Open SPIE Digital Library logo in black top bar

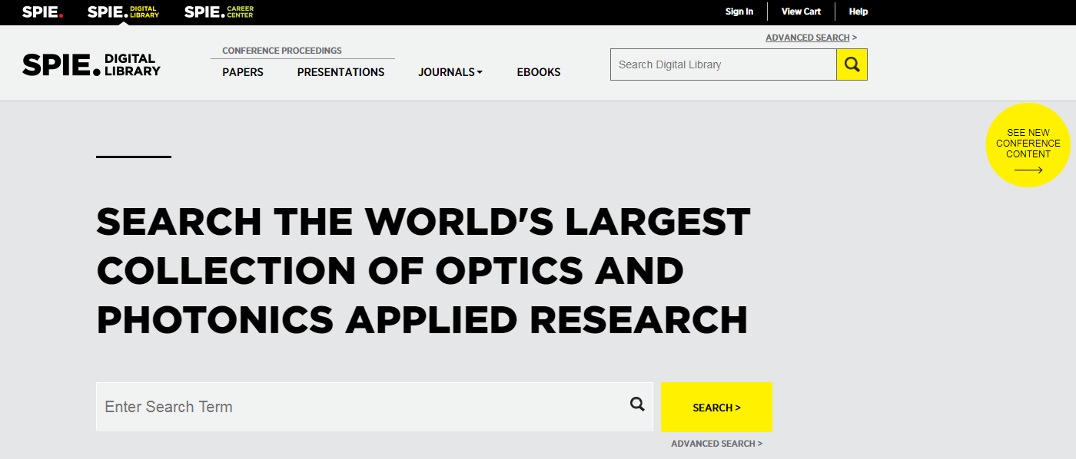[x=124, y=12]
